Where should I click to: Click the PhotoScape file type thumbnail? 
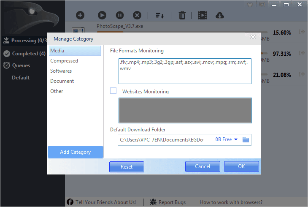pyautogui.click(x=78, y=30)
